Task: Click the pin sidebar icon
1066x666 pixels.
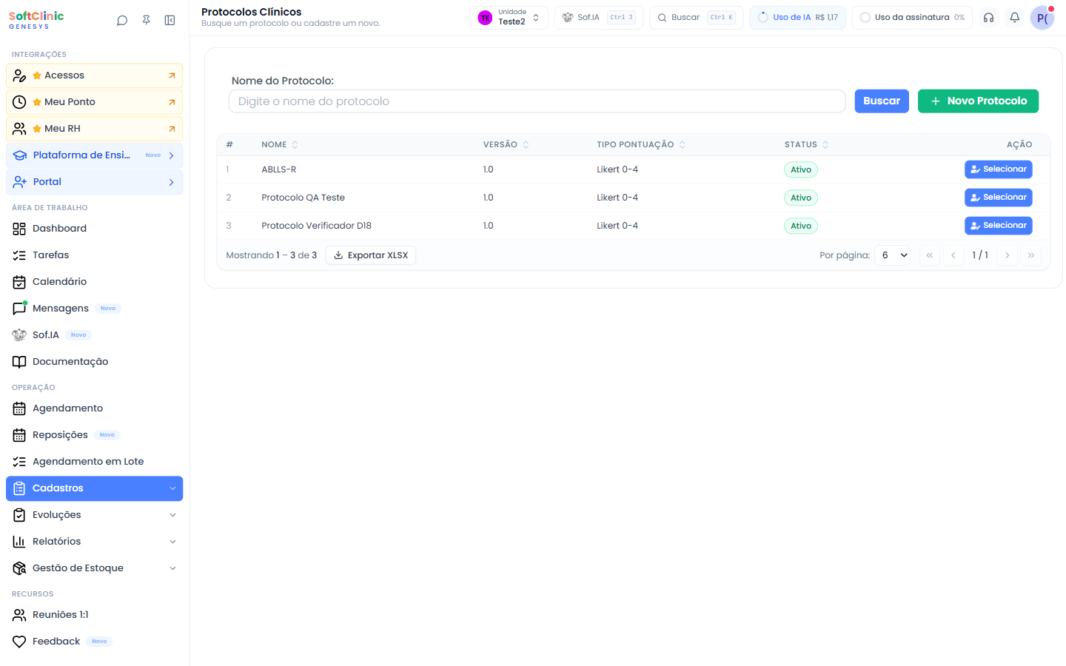Action: pyautogui.click(x=147, y=21)
